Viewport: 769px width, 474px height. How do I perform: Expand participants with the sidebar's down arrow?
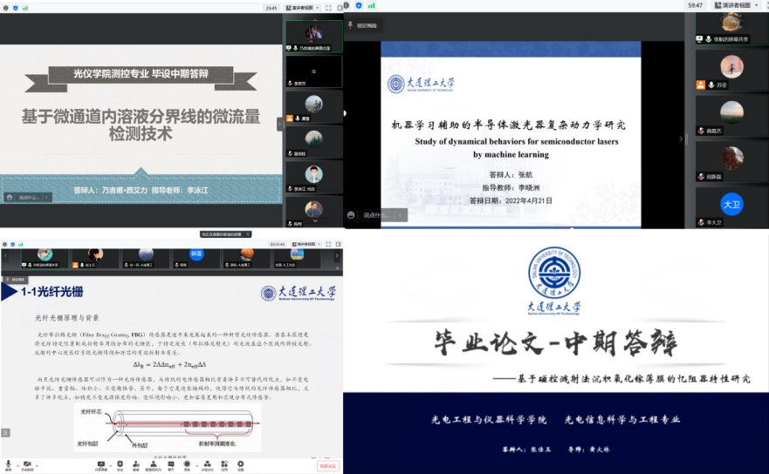315,220
